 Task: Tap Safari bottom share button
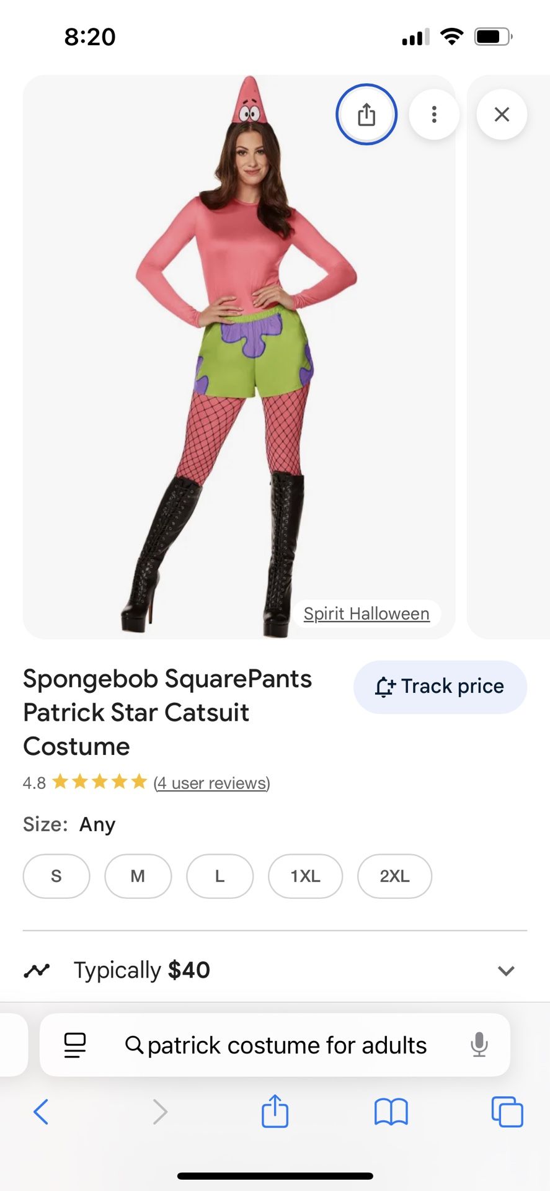coord(275,1111)
